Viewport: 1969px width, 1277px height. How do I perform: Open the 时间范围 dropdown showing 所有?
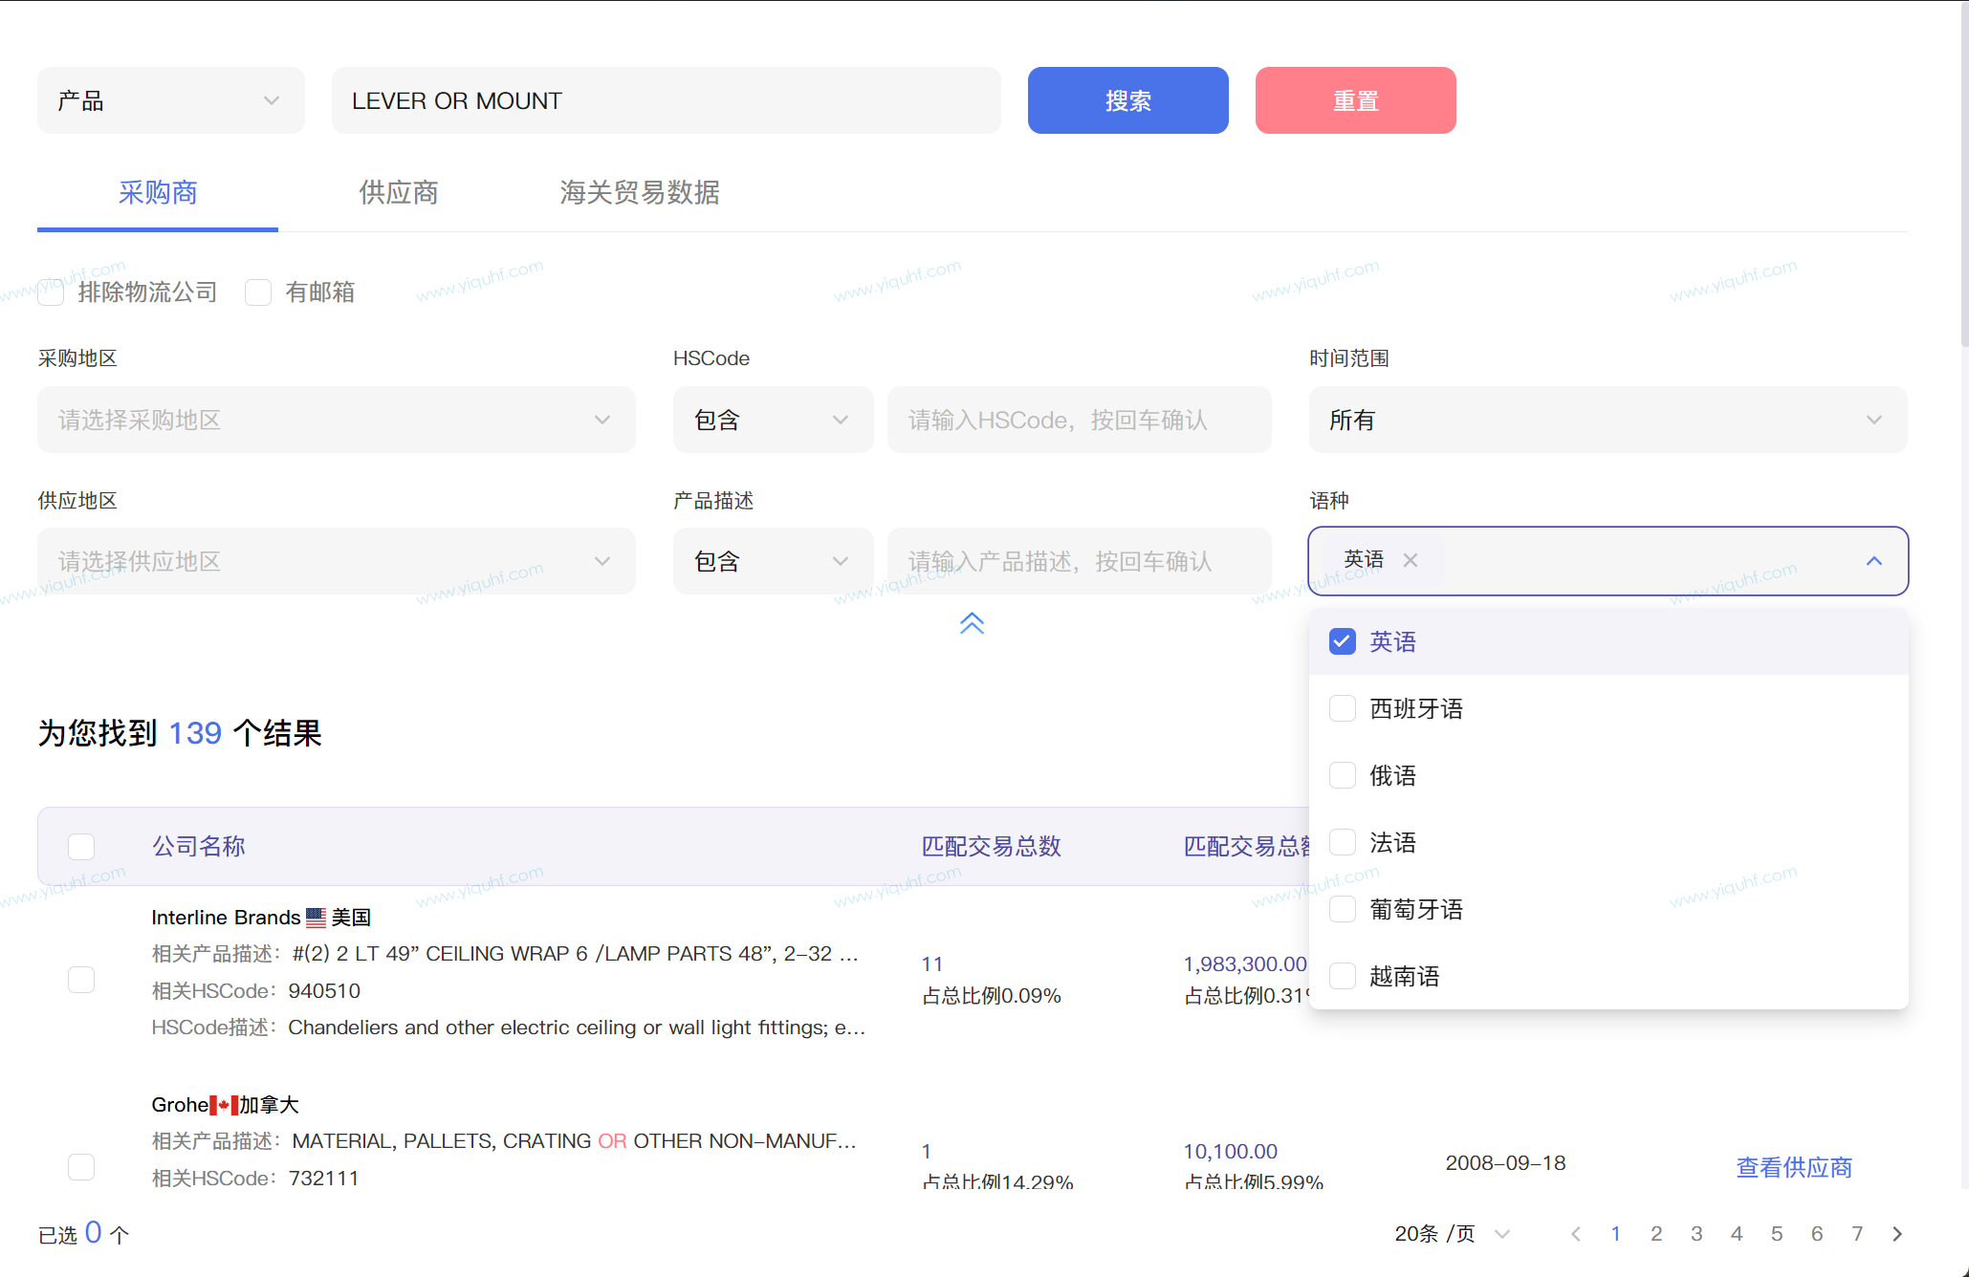point(1608,420)
